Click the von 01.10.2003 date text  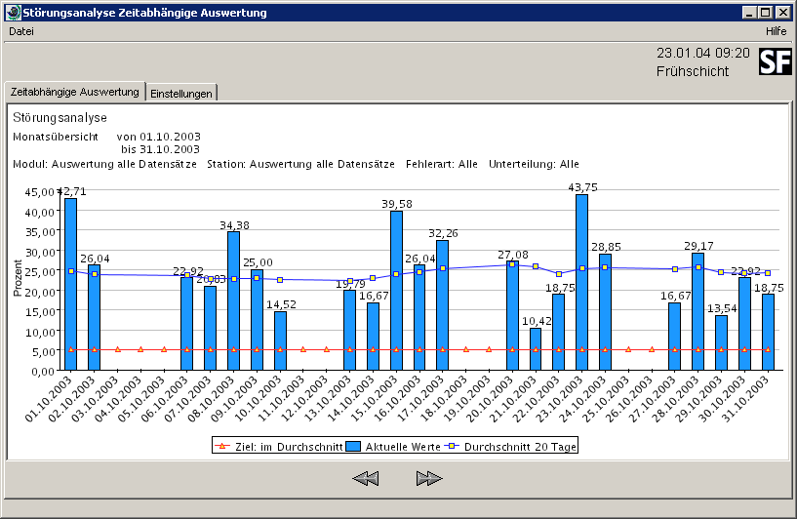click(x=159, y=137)
